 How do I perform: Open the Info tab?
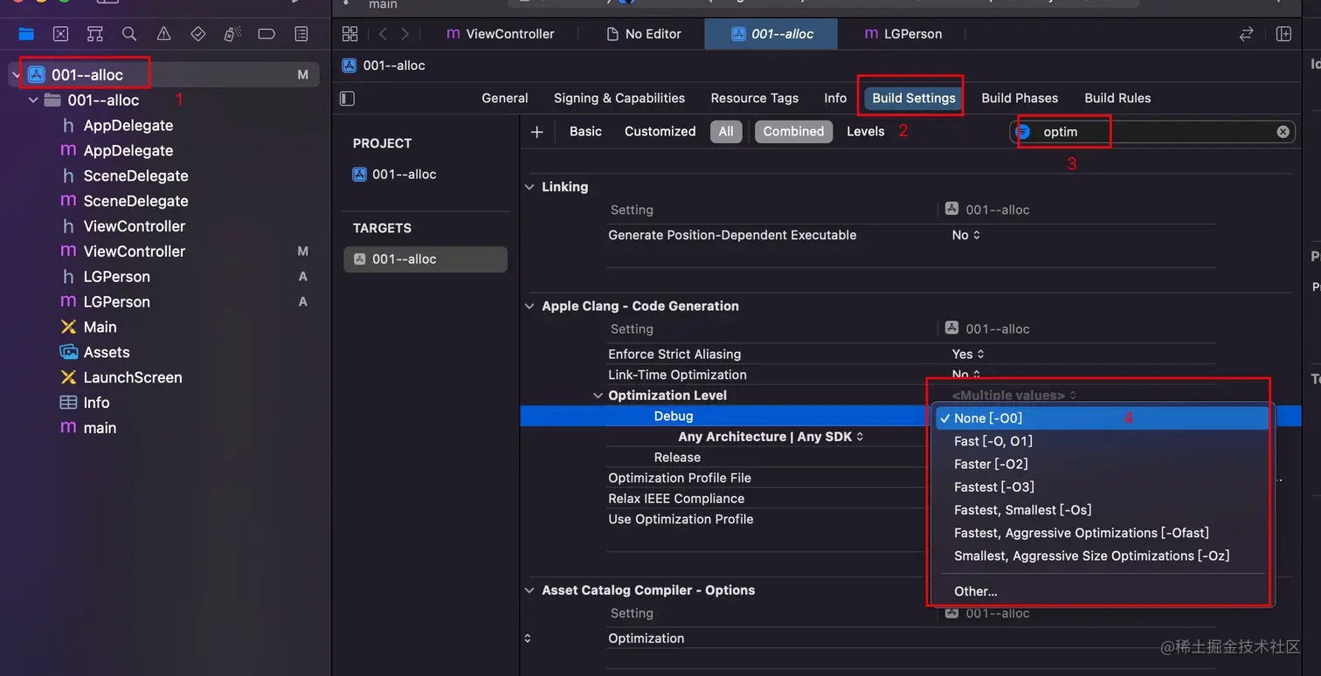click(x=835, y=98)
